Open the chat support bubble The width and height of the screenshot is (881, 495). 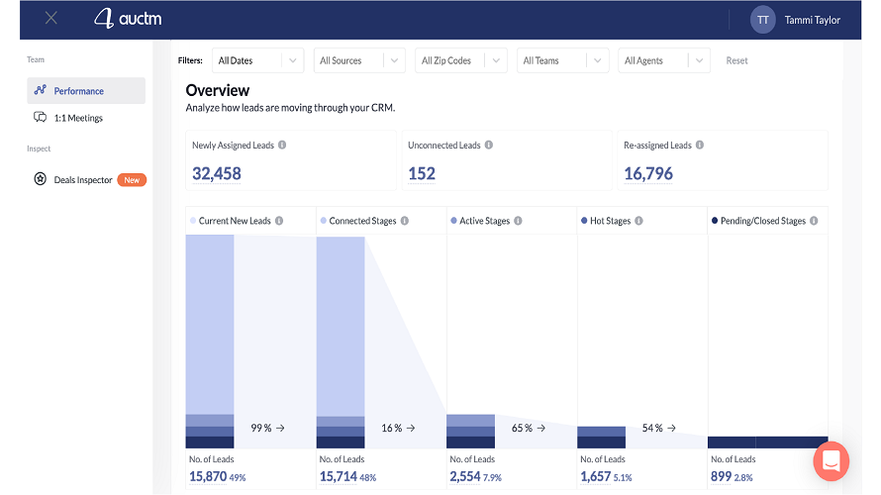pyautogui.click(x=831, y=460)
